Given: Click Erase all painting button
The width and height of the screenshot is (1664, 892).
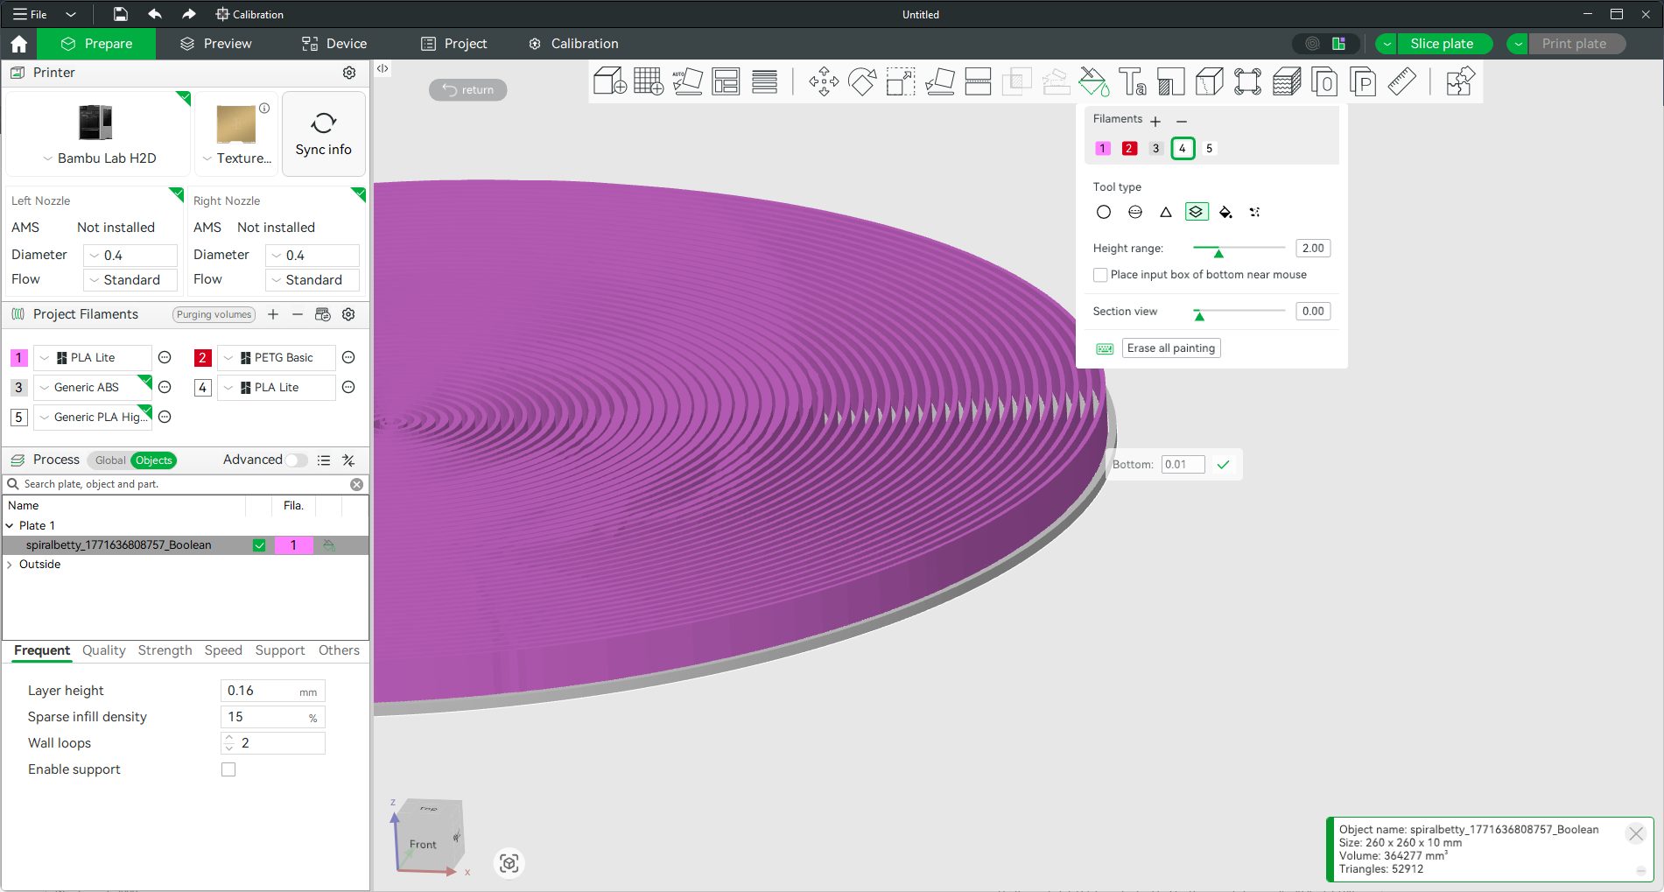Looking at the screenshot, I should pyautogui.click(x=1170, y=348).
